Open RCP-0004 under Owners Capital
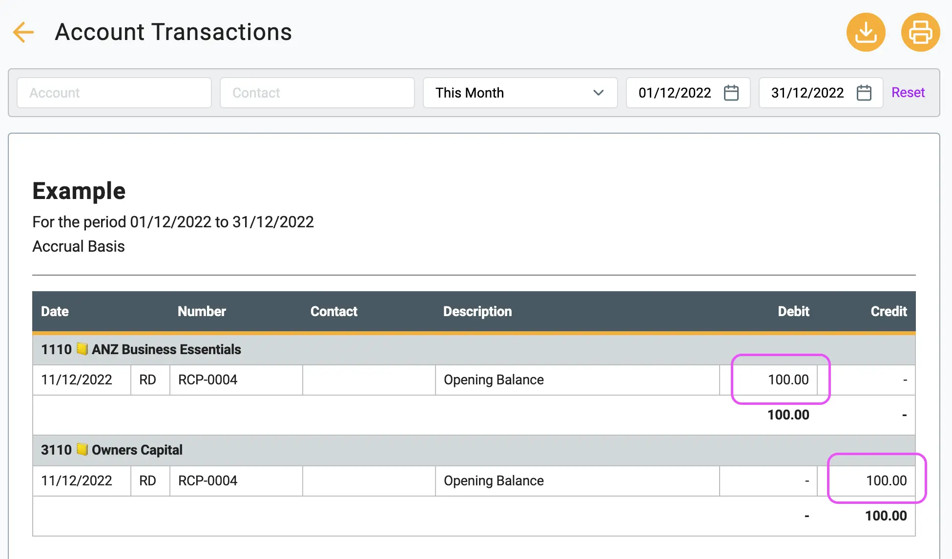Viewport: 952px width, 559px height. (x=208, y=480)
